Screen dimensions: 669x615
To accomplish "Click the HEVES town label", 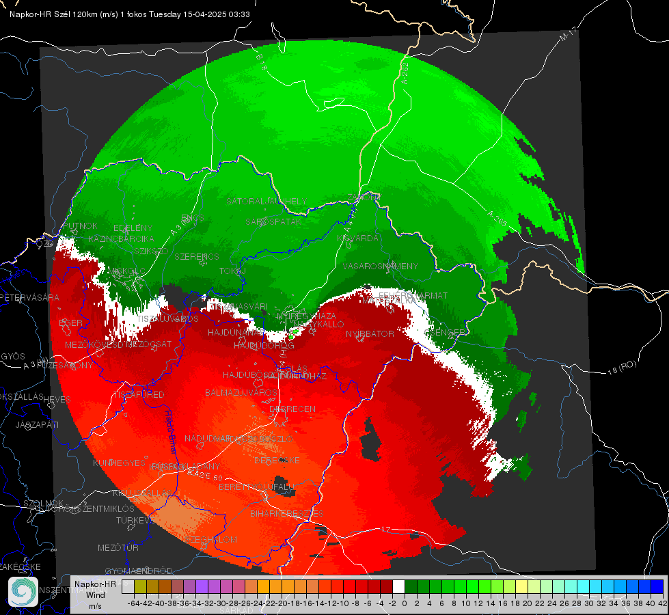I will point(57,399).
